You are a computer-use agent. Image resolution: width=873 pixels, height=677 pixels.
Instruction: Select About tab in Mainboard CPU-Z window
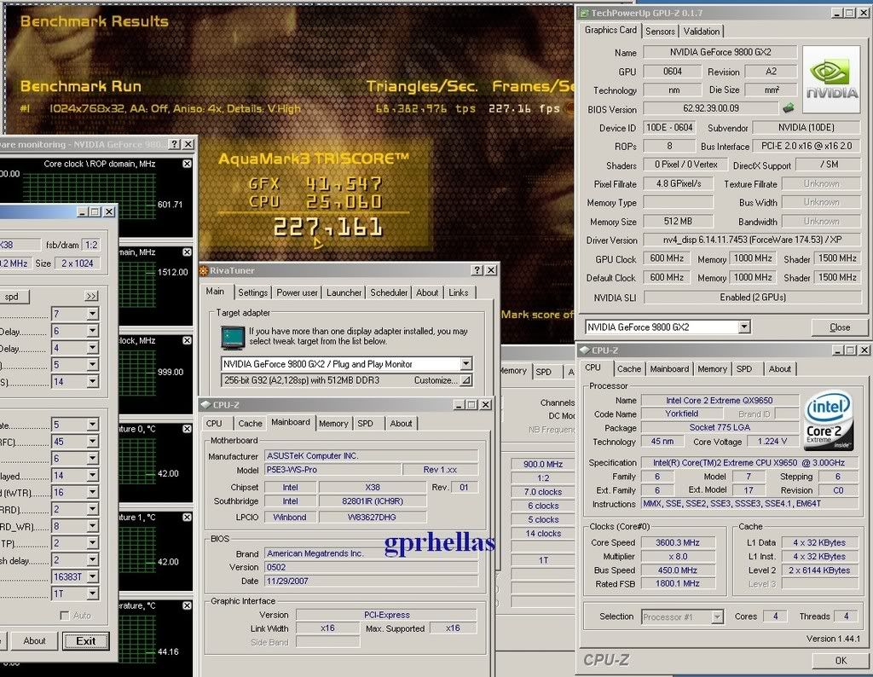coord(401,423)
